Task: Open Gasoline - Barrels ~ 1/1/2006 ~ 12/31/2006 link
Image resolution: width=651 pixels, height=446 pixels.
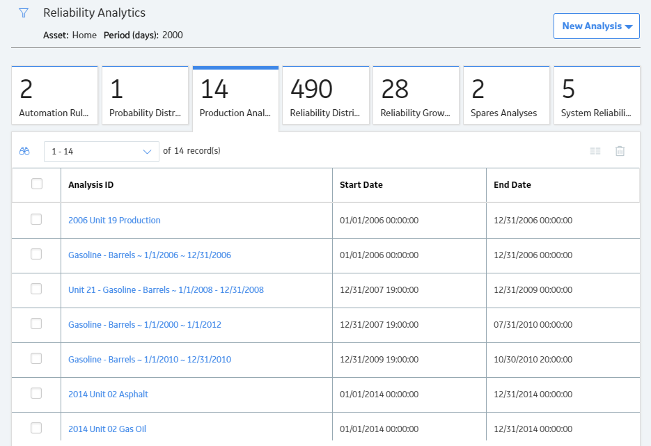Action: (x=150, y=255)
